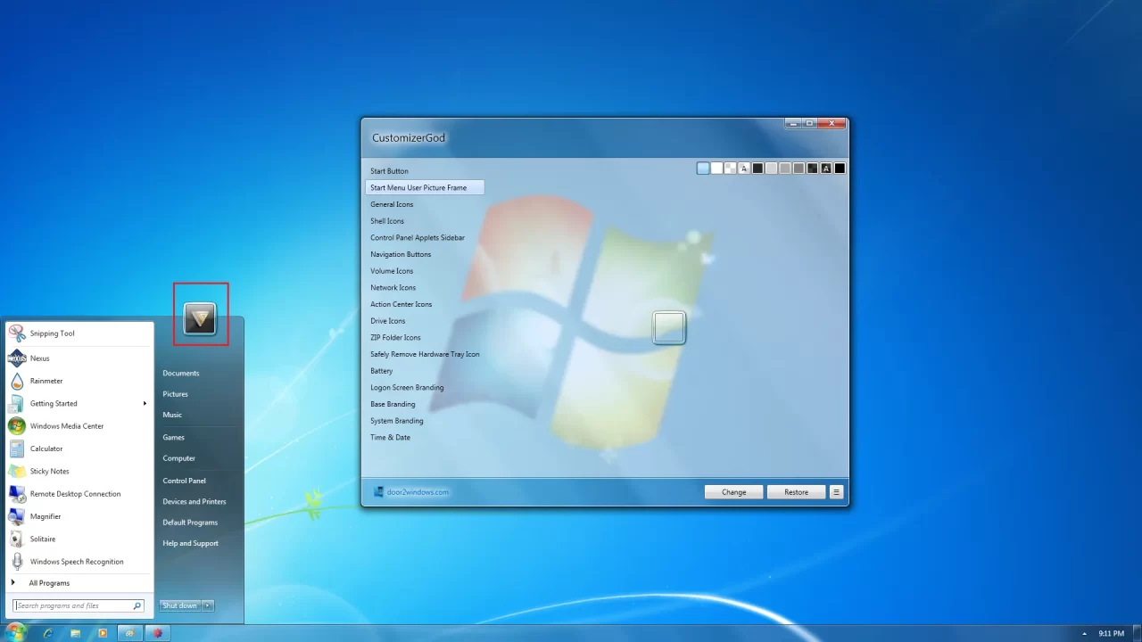Open Devices and Printers
The image size is (1142, 642).
194,502
